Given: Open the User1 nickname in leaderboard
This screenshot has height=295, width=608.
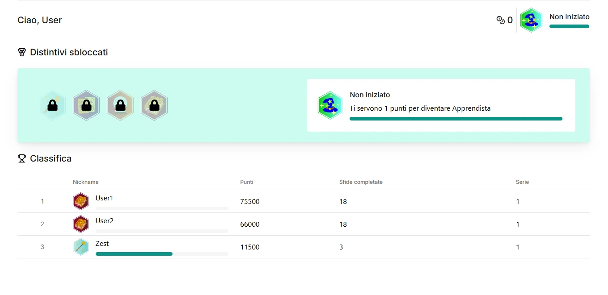Looking at the screenshot, I should (104, 198).
